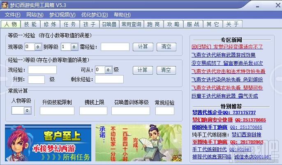Image resolution: width=282 pixels, height=165 pixels.
Task: Open the 网站(N) menu
Action: point(35,15)
